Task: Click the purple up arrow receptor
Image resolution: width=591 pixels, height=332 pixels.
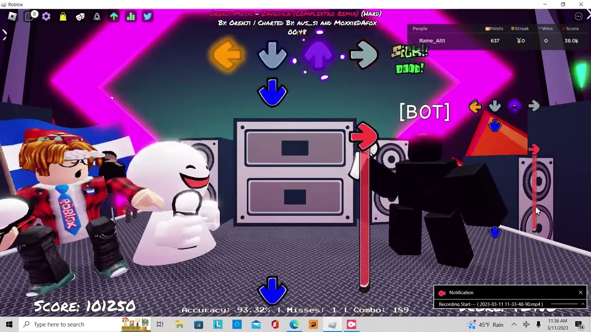Action: tap(318, 55)
